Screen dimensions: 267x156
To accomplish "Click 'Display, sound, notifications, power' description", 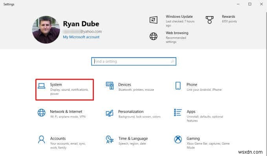I will click(x=69, y=92).
